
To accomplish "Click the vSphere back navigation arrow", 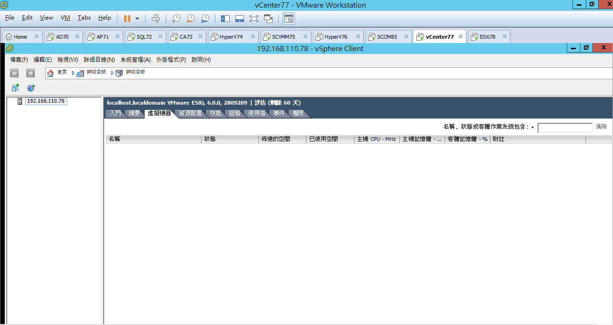I will (15, 73).
